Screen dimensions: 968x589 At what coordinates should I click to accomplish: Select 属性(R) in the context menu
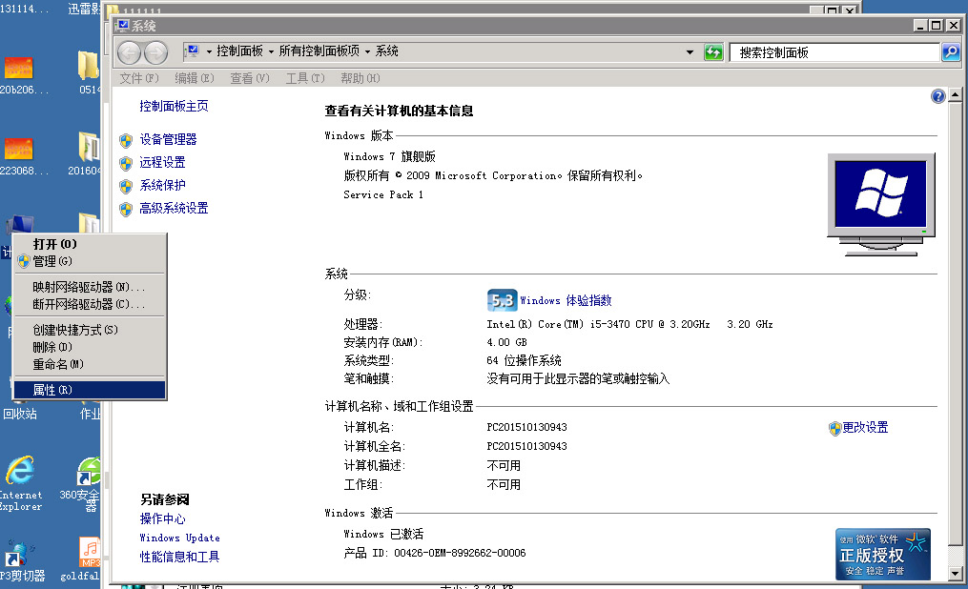(x=90, y=390)
